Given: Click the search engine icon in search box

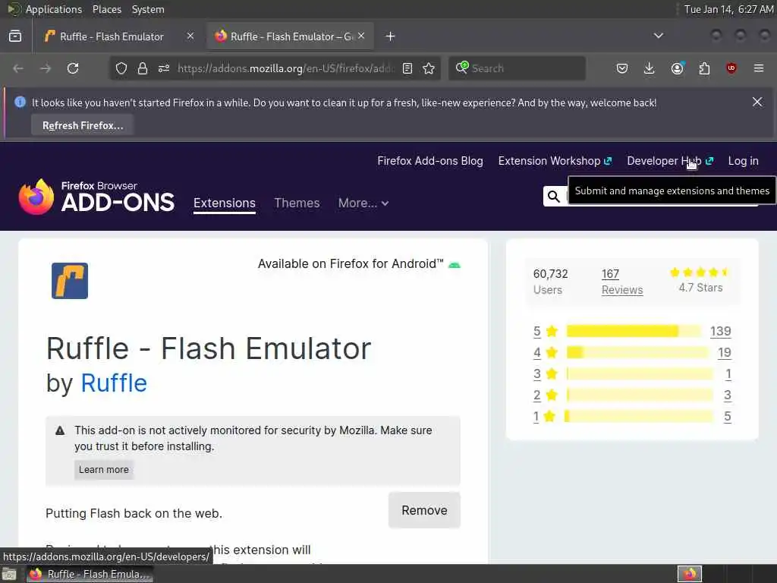Looking at the screenshot, I should 462,68.
